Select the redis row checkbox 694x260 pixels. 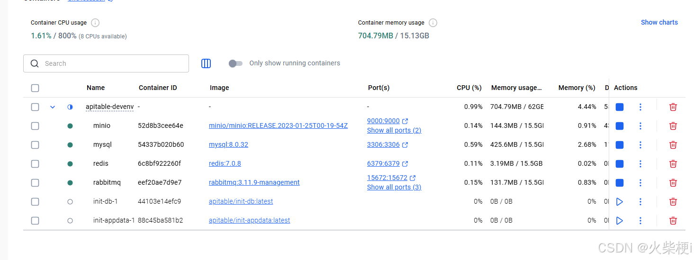pos(35,164)
